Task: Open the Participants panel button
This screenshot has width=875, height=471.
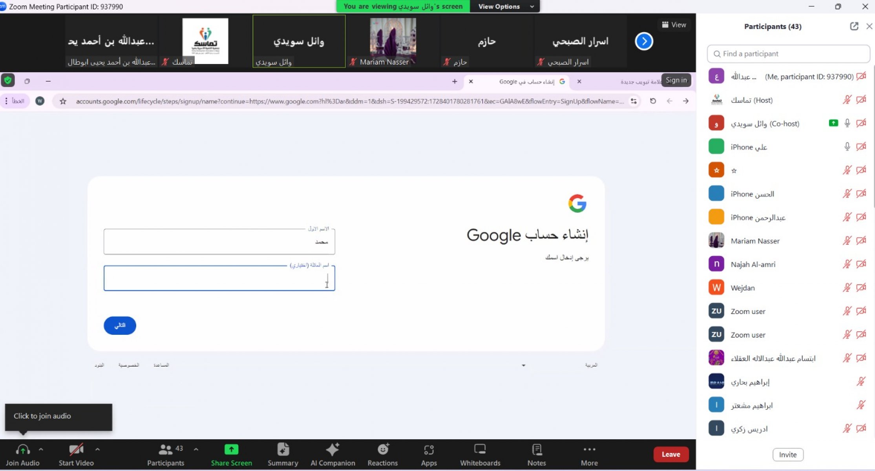Action: [166, 455]
